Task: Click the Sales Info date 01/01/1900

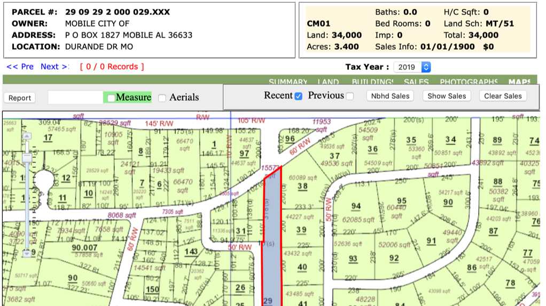Action: click(448, 46)
